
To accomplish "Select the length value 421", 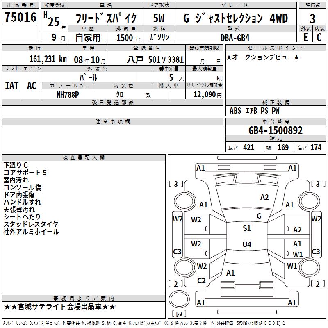I will [249, 147].
